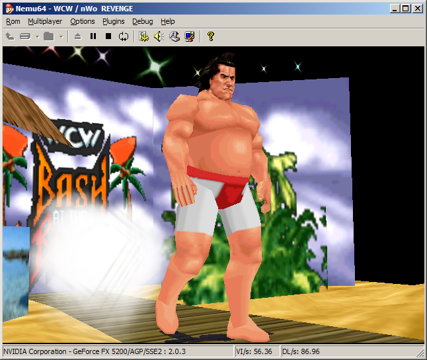Click the VI/s status bar field
Screen dimensions: 427x360
click(x=258, y=351)
